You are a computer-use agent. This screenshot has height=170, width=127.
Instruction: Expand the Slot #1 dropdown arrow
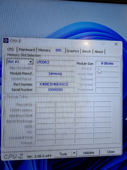(31, 62)
